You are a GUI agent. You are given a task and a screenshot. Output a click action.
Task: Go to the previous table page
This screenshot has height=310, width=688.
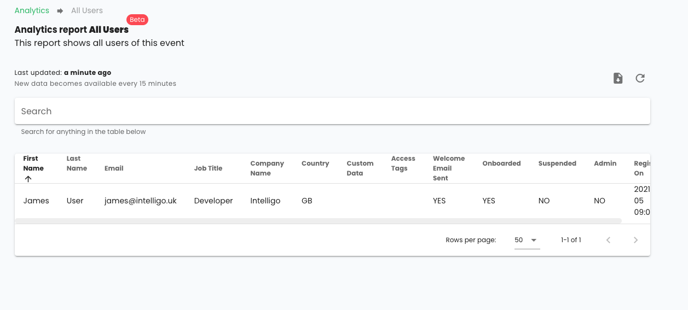click(x=608, y=240)
